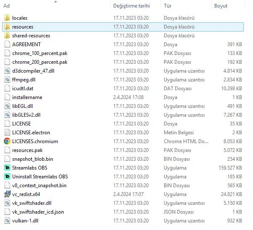253x230 pixels.
Task: Click the Chrome icon of LICENSES.chromium
Action: point(7,141)
